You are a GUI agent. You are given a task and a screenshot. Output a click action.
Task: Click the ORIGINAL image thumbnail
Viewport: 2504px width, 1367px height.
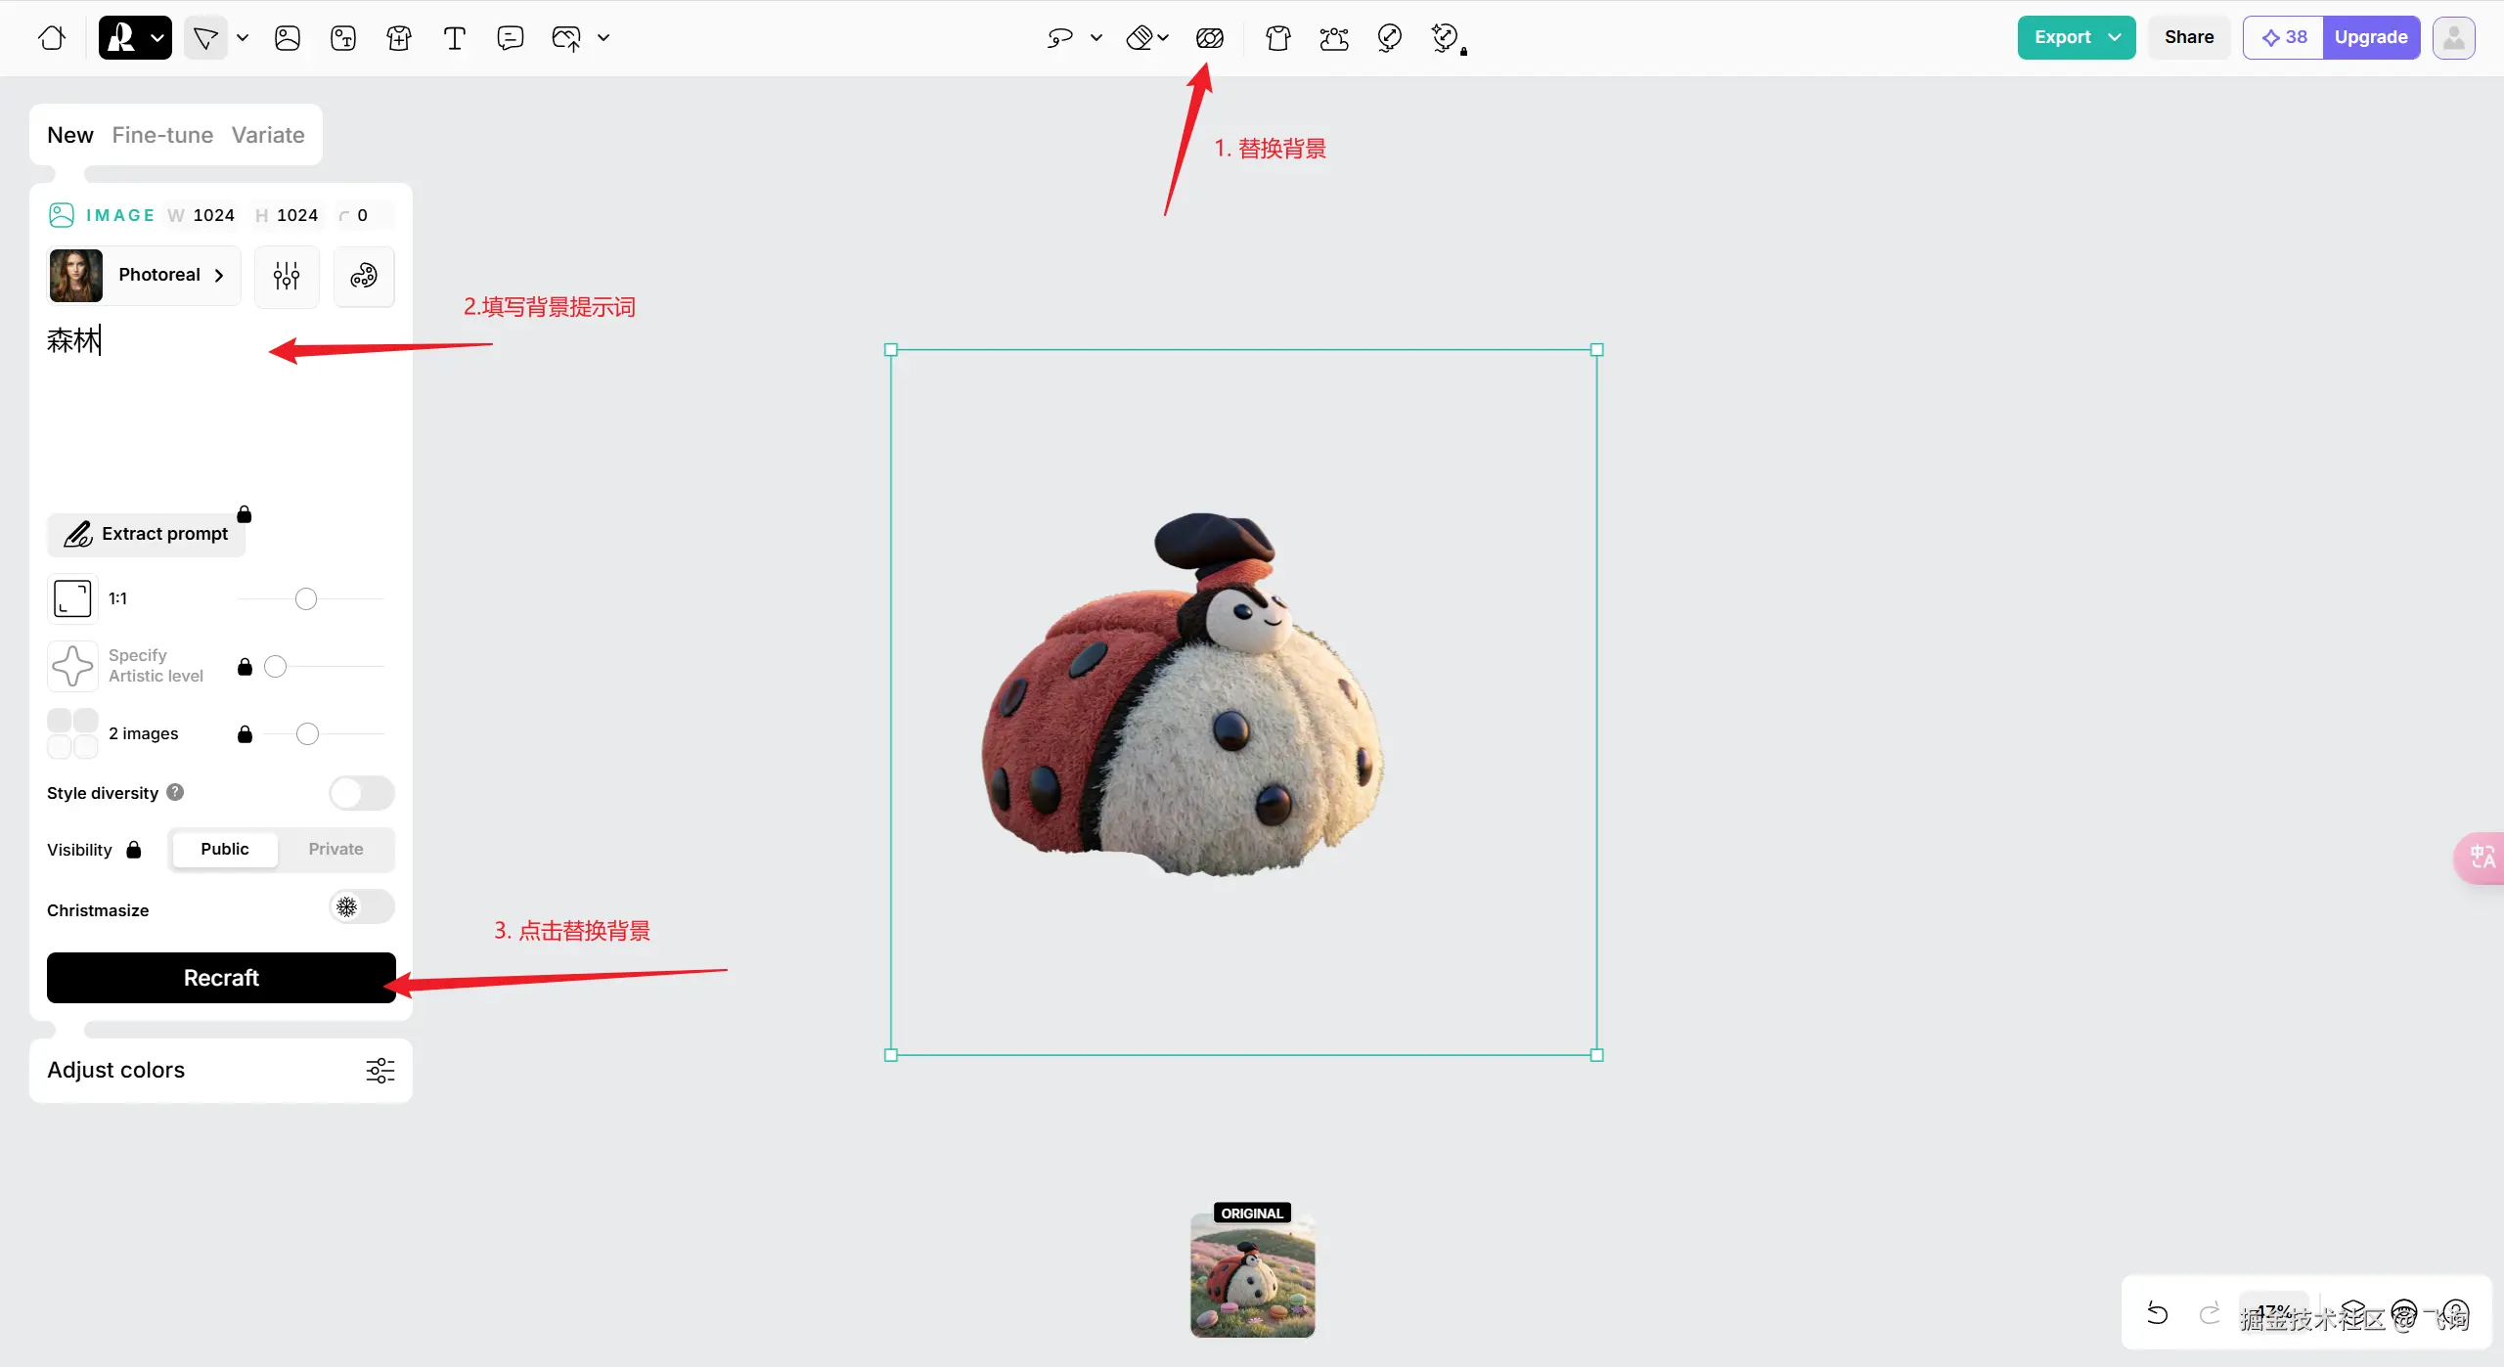click(x=1252, y=1275)
